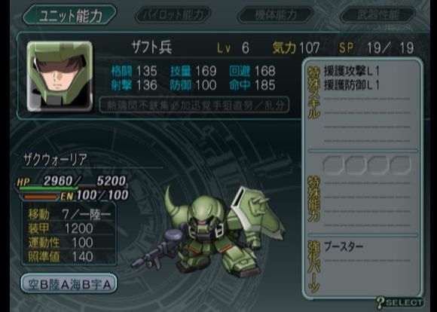Click the ザクウォーリア unit name
437x312 pixels.
click(x=56, y=160)
